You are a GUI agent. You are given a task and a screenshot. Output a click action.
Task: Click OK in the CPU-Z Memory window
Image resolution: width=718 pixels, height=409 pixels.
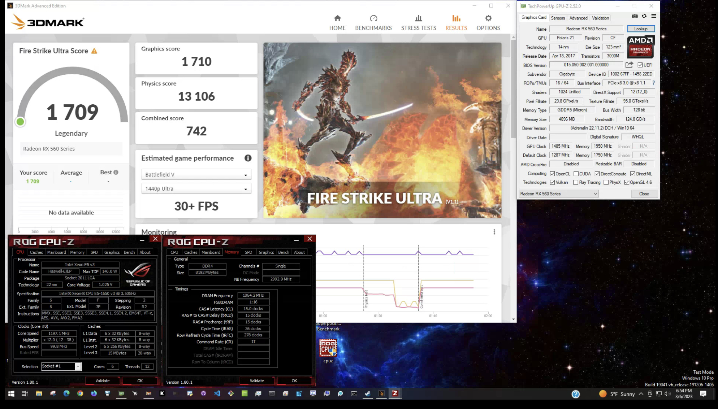coord(294,380)
